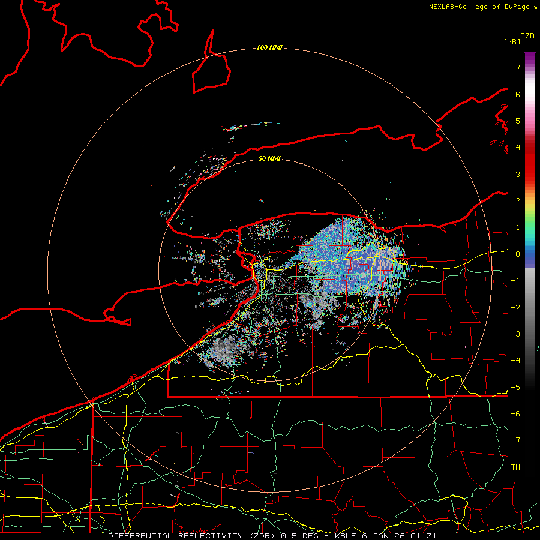Click the DIFFERENTIAL REFLECTIVITY (ZDR) product title

tap(193, 536)
